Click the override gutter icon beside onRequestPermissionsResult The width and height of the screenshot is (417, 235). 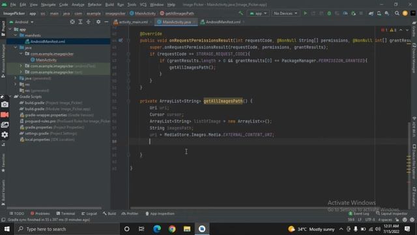(x=121, y=40)
